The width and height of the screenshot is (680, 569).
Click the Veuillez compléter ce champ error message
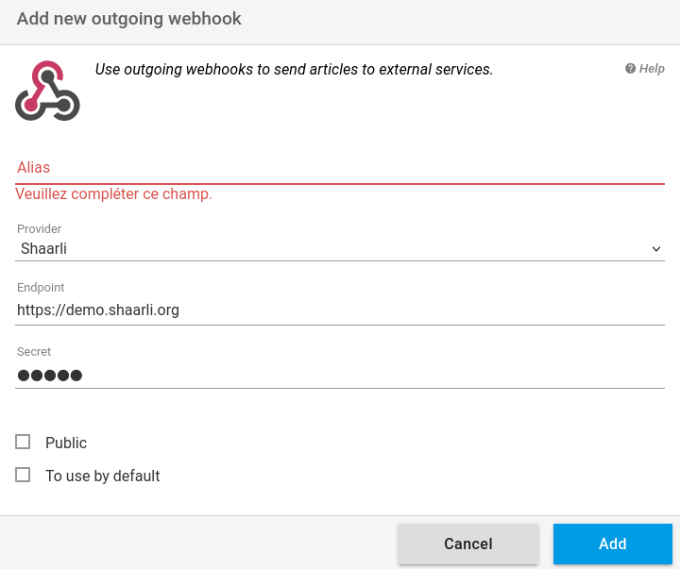point(113,194)
